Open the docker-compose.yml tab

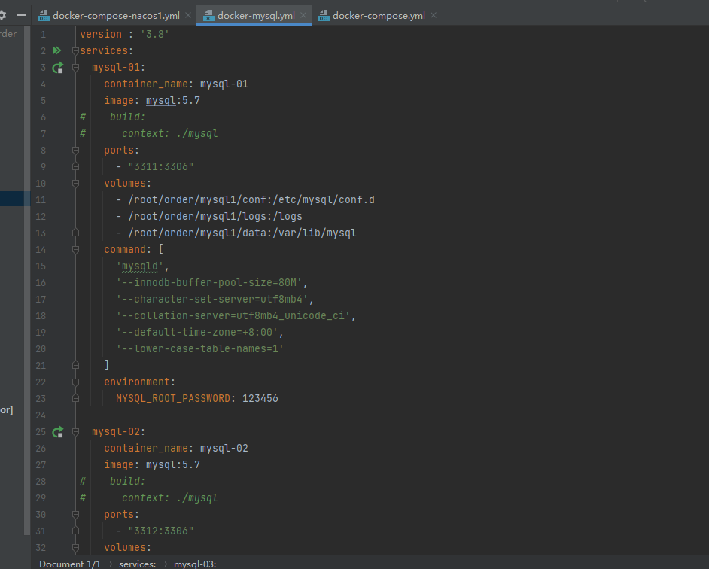pyautogui.click(x=379, y=16)
